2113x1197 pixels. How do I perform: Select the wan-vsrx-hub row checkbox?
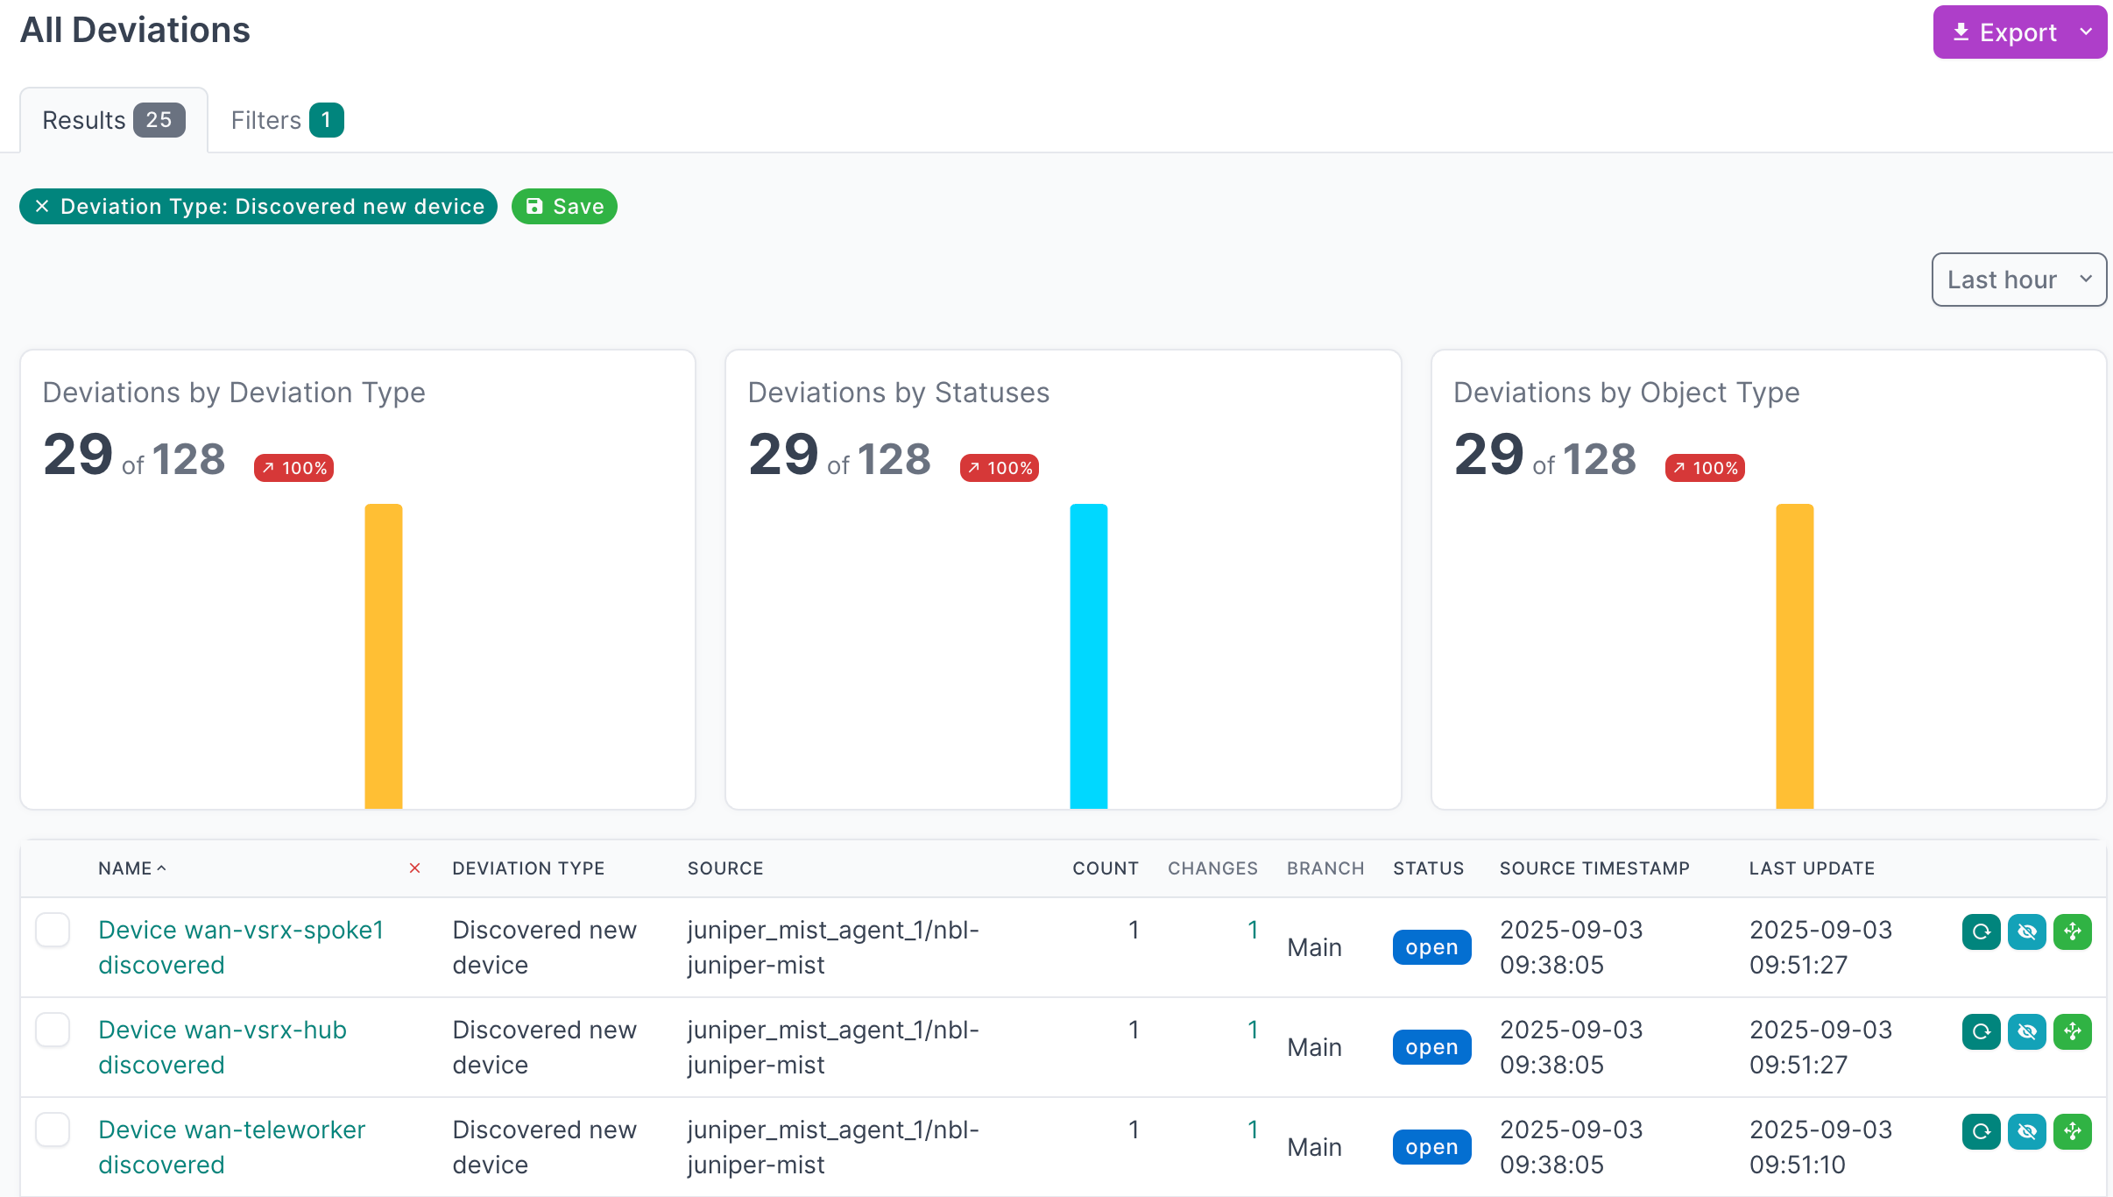click(x=53, y=1030)
